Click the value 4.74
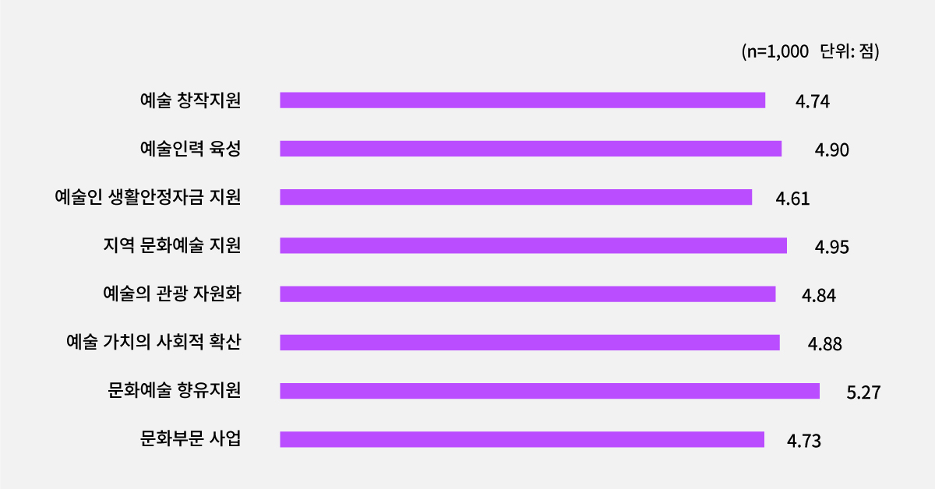The width and height of the screenshot is (935, 489). (812, 101)
